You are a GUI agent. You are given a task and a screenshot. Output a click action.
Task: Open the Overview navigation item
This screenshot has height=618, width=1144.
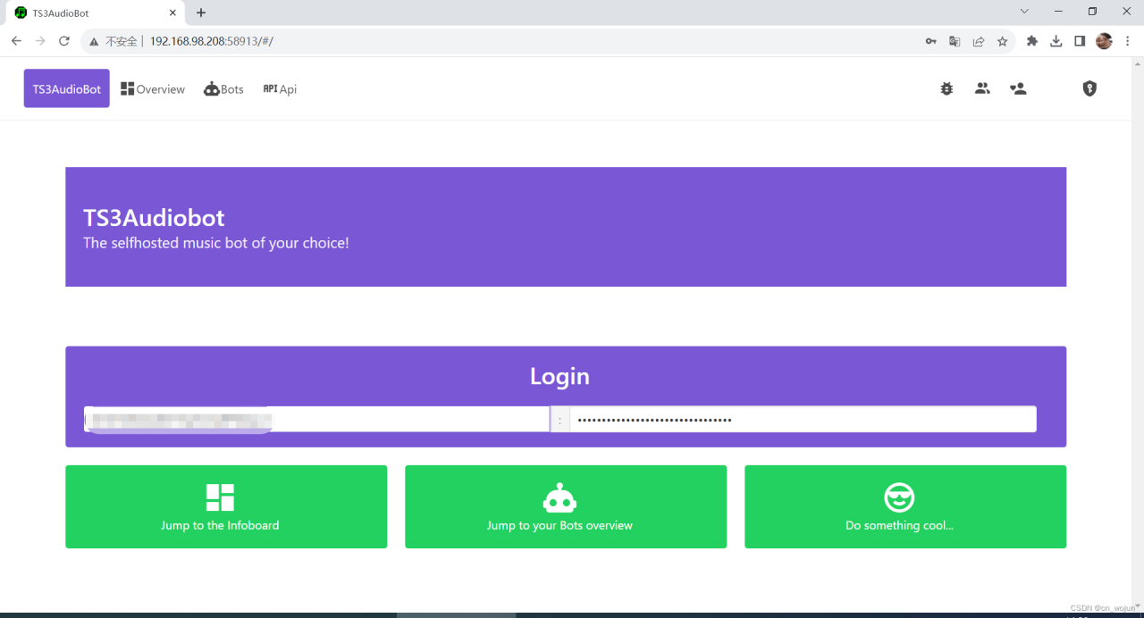(x=153, y=89)
